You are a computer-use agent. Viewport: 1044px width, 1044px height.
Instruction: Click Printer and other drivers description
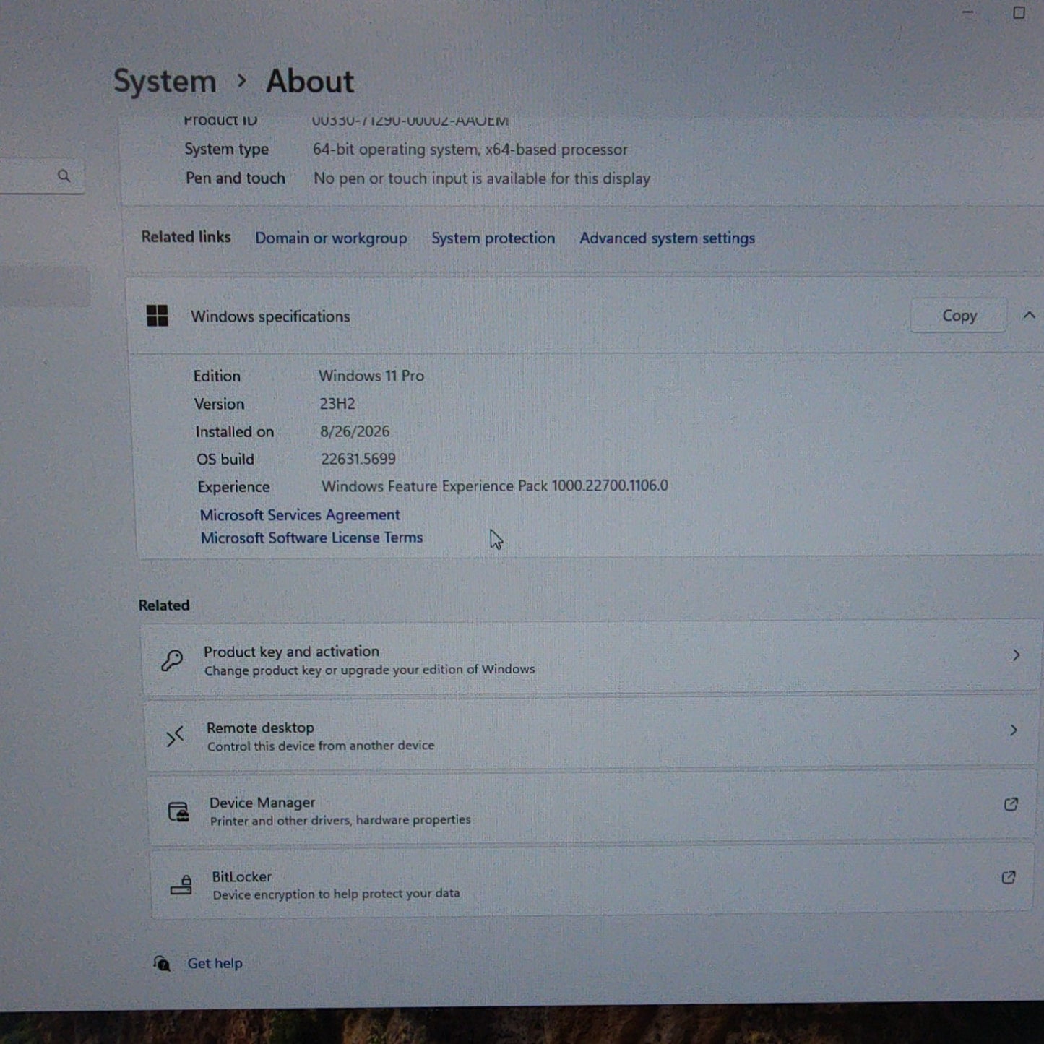point(340,820)
